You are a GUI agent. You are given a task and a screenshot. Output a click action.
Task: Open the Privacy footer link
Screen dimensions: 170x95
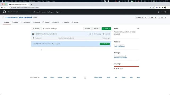tap(52, 77)
